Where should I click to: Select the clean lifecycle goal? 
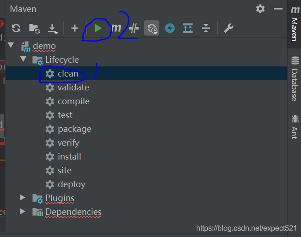click(68, 74)
